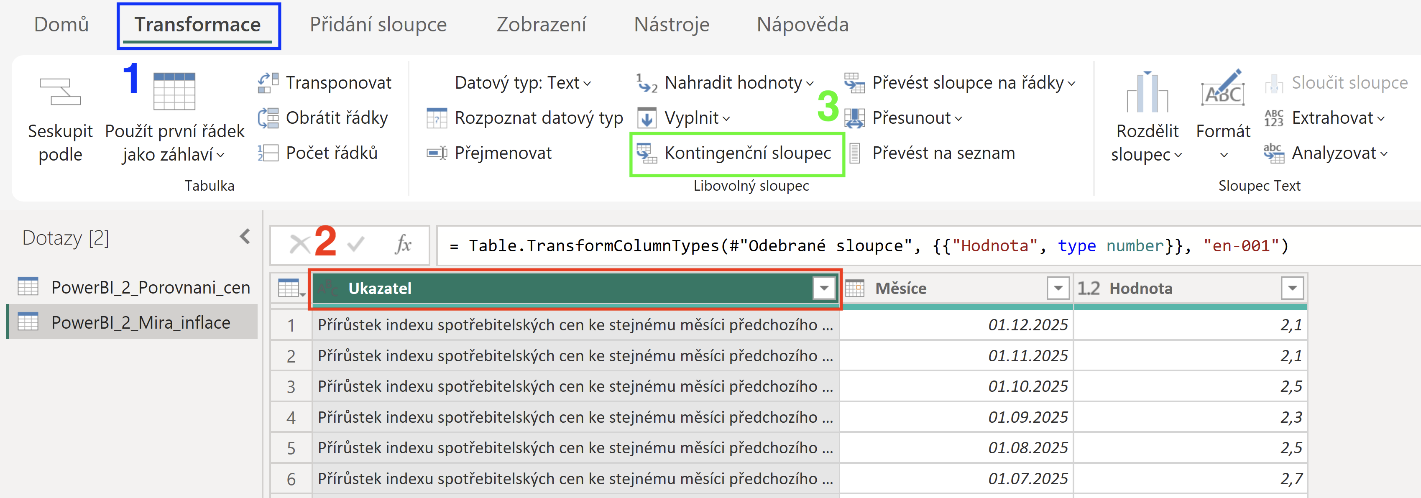Image resolution: width=1421 pixels, height=498 pixels.
Task: Click the Formát ABC icon
Action: pyautogui.click(x=1223, y=88)
